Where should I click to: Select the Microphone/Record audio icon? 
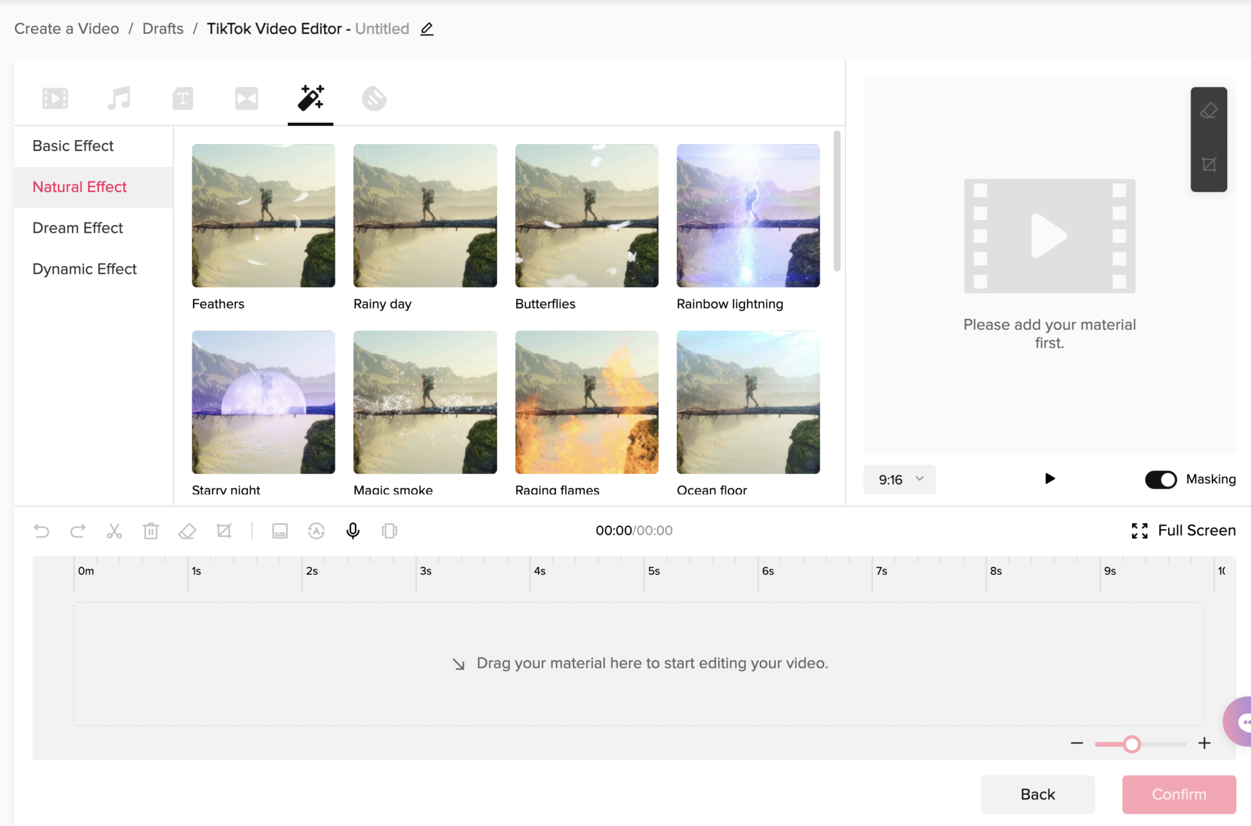[x=353, y=530]
